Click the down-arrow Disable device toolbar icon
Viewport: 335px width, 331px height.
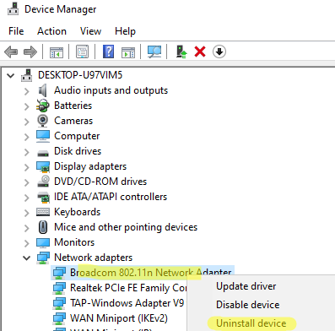click(x=219, y=52)
